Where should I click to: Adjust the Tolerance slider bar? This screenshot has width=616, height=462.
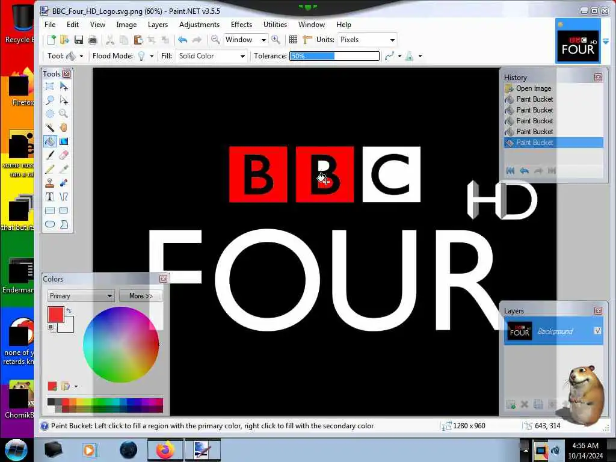click(x=334, y=56)
